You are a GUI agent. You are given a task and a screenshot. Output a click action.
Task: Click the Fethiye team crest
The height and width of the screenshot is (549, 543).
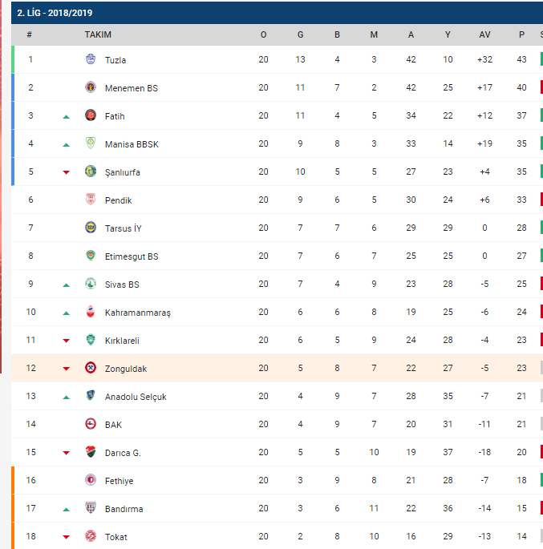(91, 480)
